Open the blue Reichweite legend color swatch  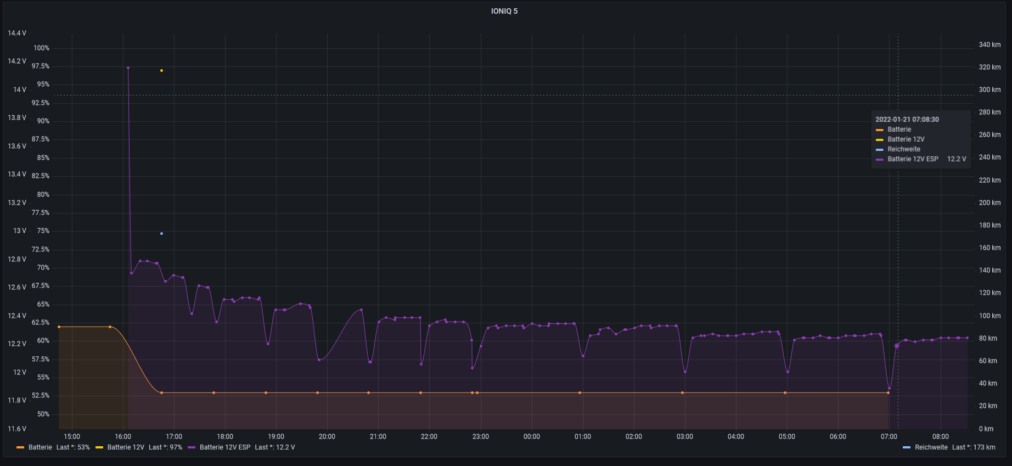[x=907, y=447]
